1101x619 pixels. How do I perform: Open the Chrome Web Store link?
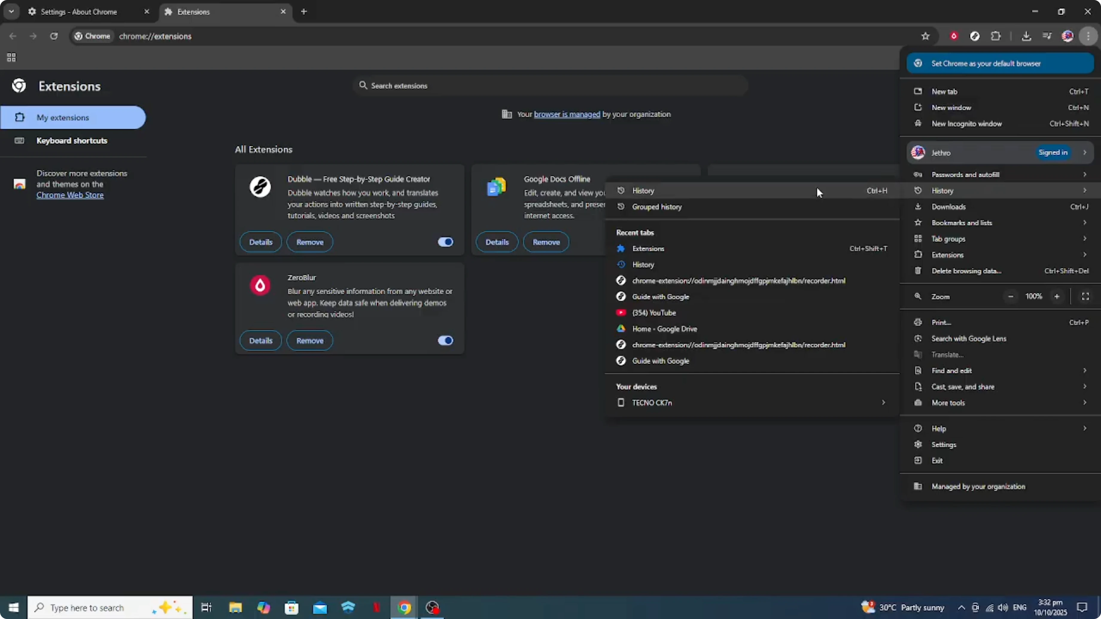(x=70, y=195)
